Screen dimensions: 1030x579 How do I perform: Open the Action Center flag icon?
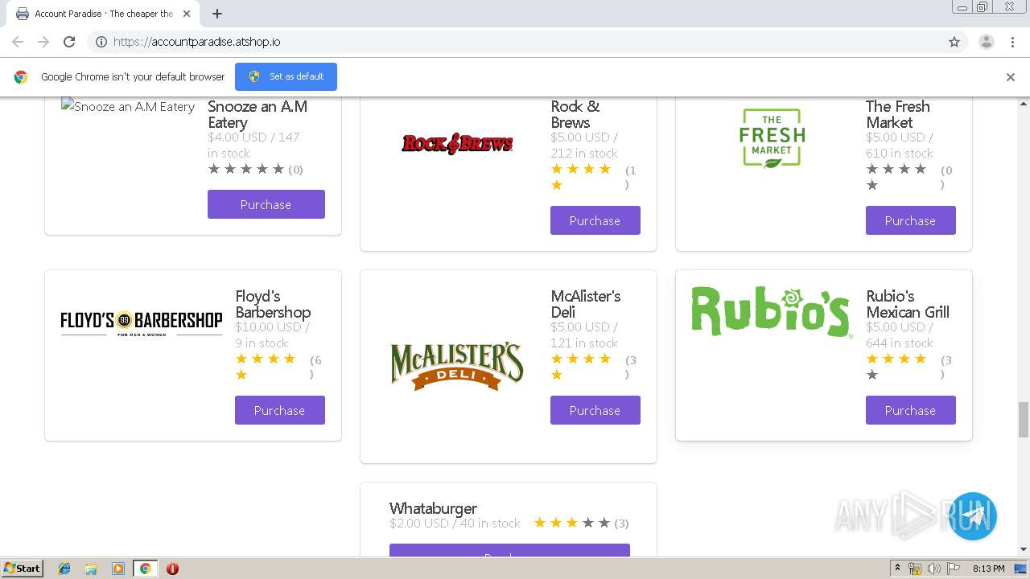coord(954,569)
